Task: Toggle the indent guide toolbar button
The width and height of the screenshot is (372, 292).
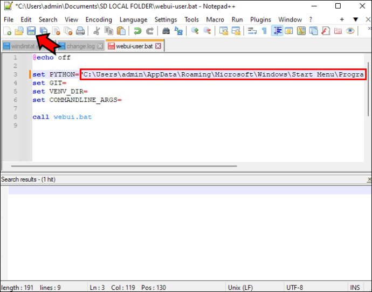Action: click(x=277, y=31)
